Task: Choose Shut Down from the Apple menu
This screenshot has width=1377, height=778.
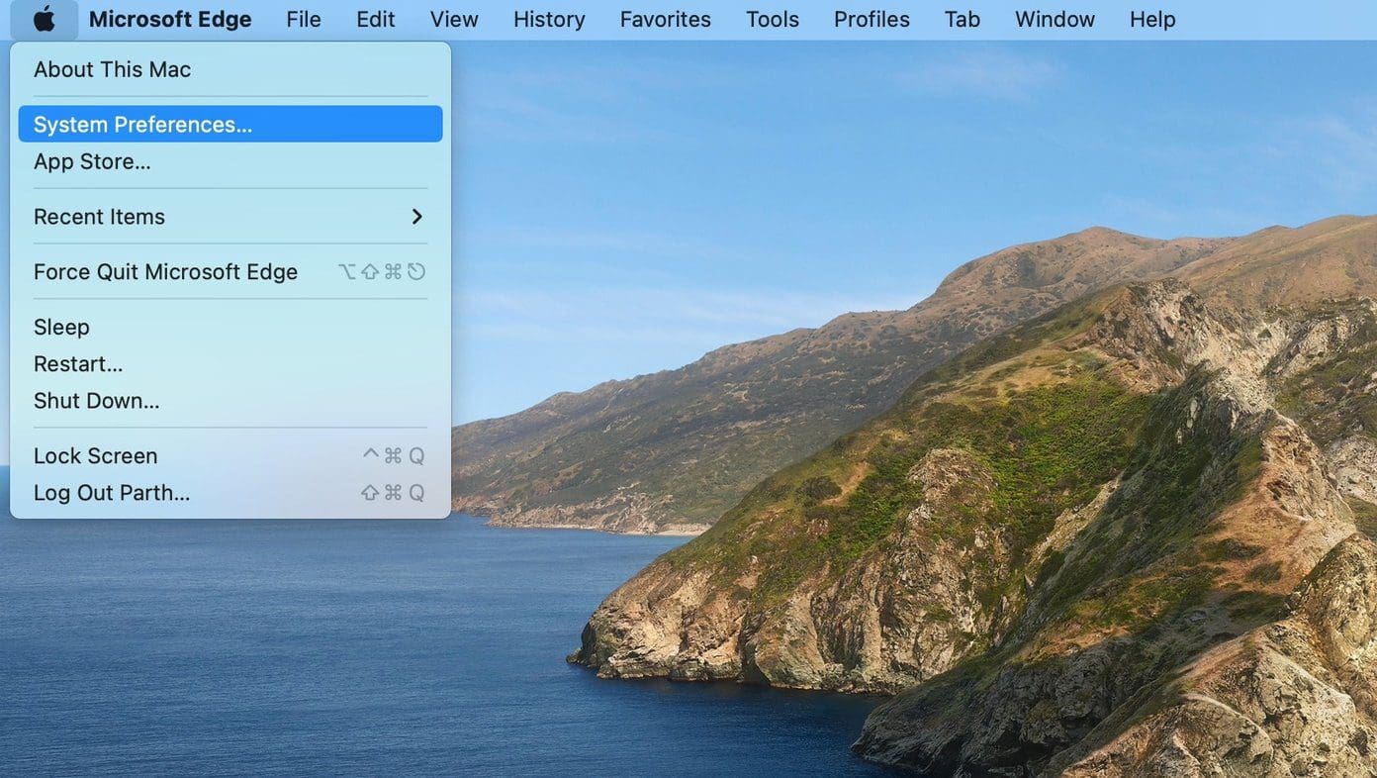Action: click(230, 401)
